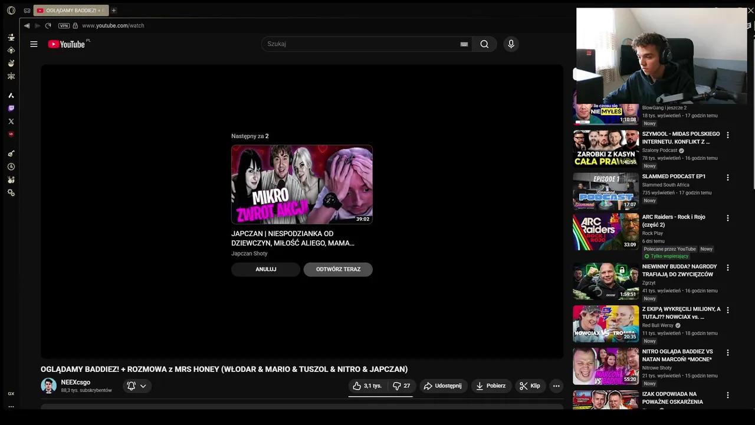Screen dimensions: 755x425
Task: Open options menu for SZYMOOL video
Action: [727, 135]
